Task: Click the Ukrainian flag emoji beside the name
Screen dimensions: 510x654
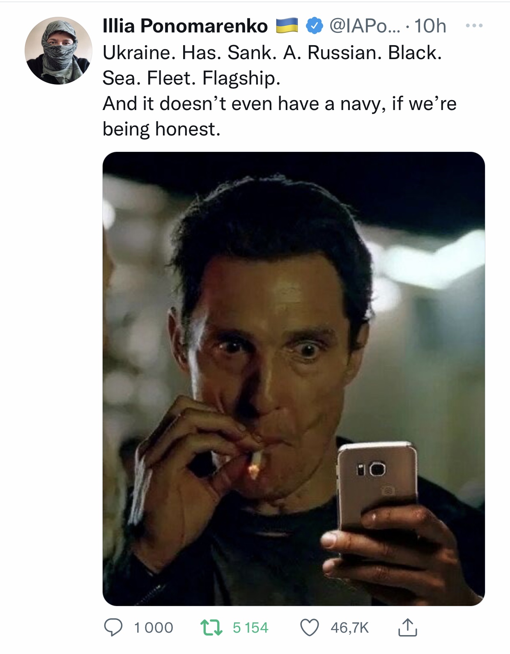Action: (286, 25)
